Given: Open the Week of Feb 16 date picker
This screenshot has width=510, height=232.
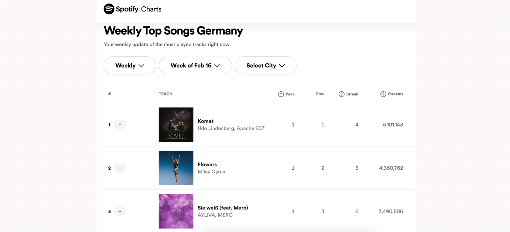Looking at the screenshot, I should point(195,65).
